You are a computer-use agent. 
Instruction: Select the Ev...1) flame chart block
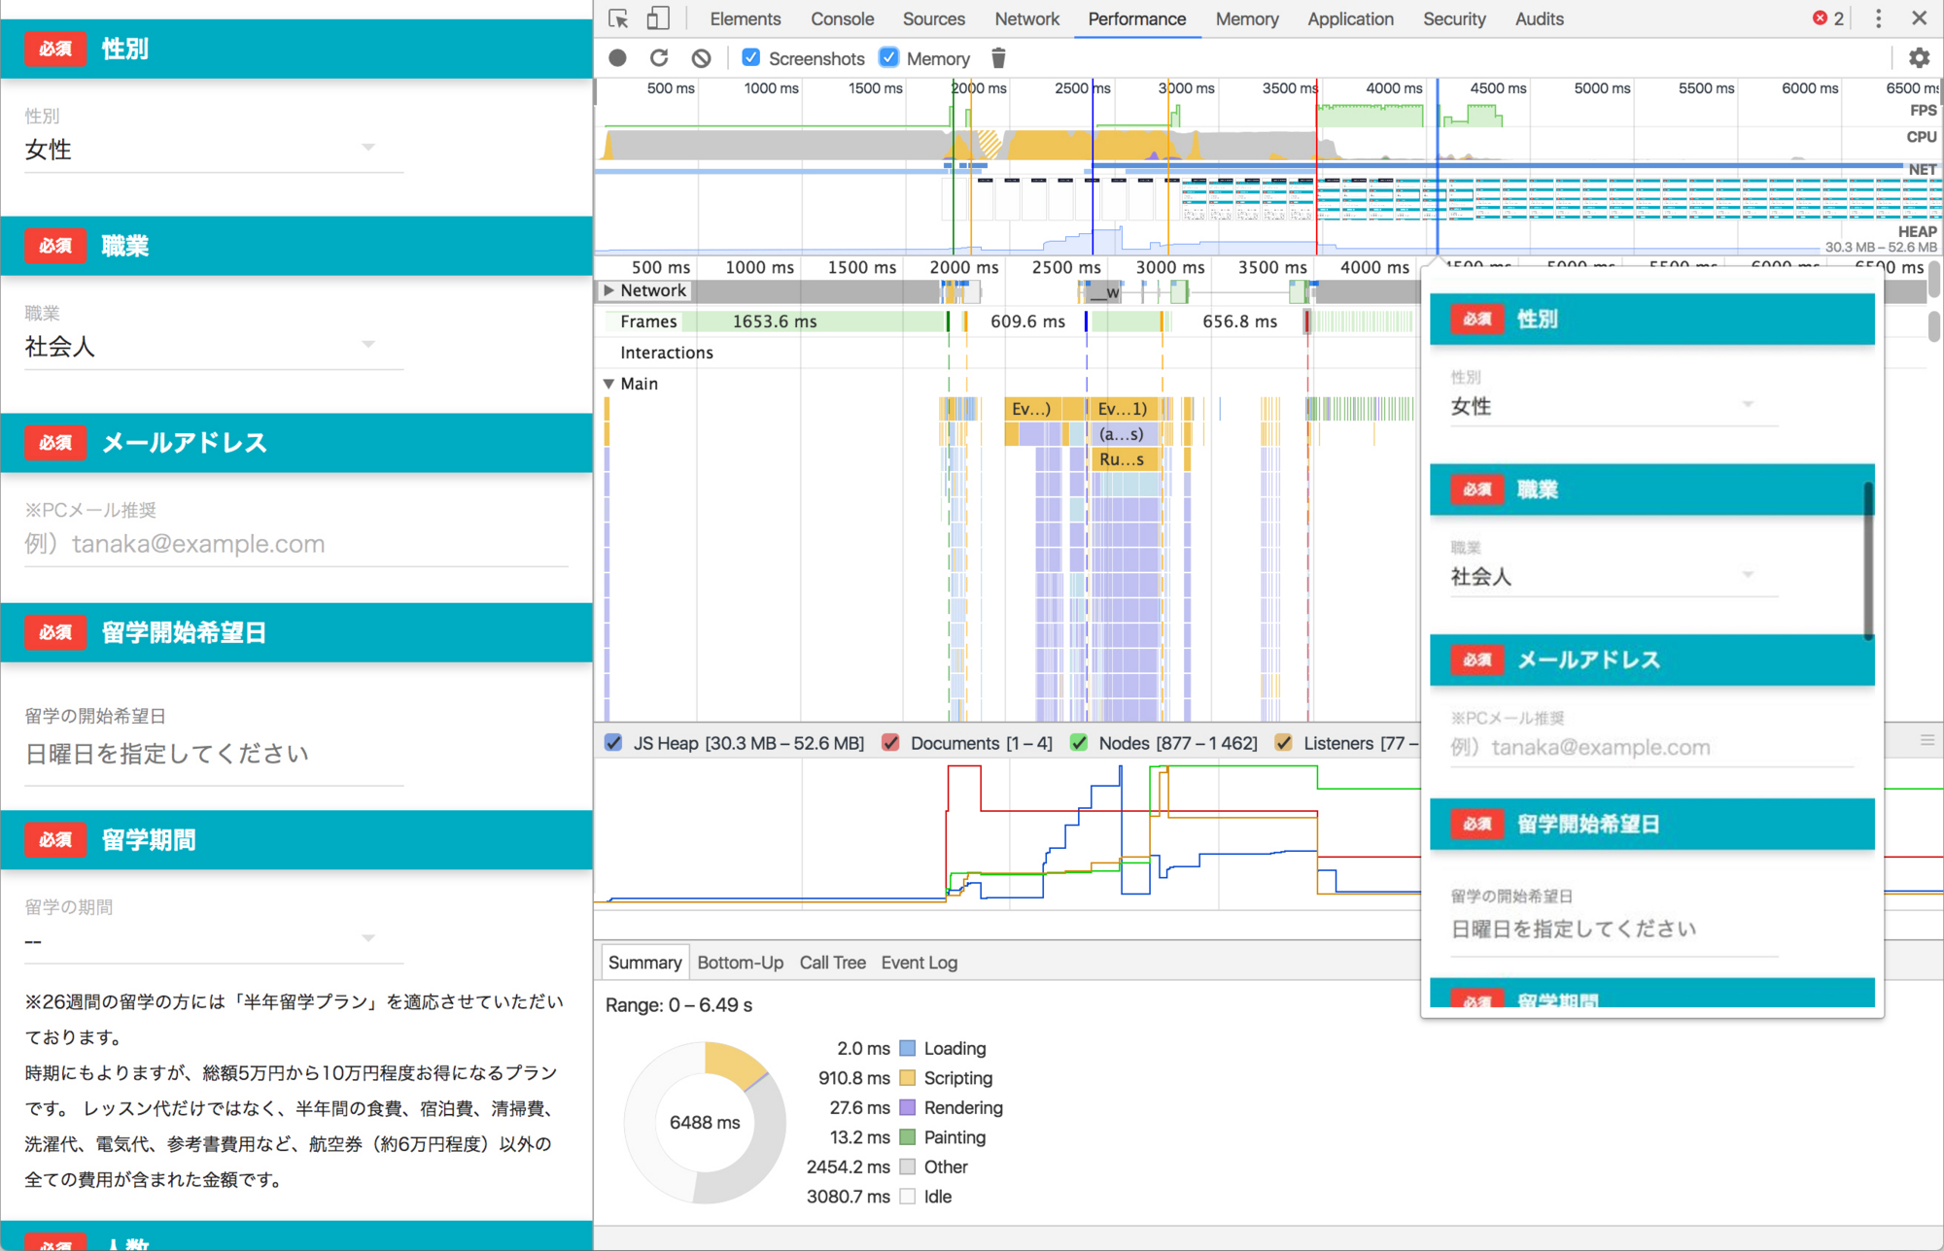1124,409
